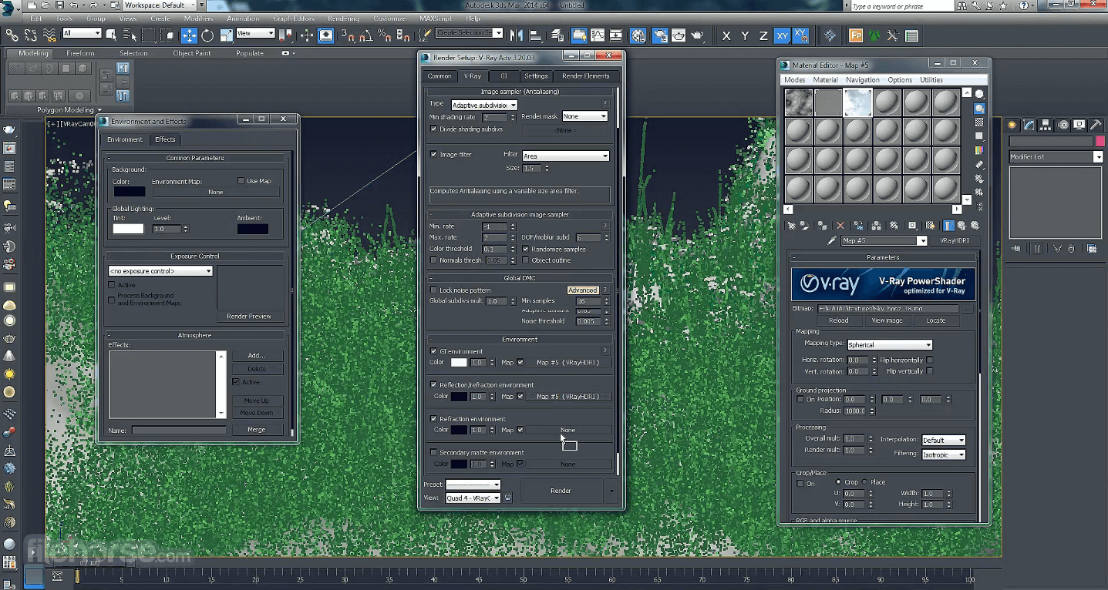
Task: Open the Filtering Isotropic dropdown
Action: (x=944, y=454)
